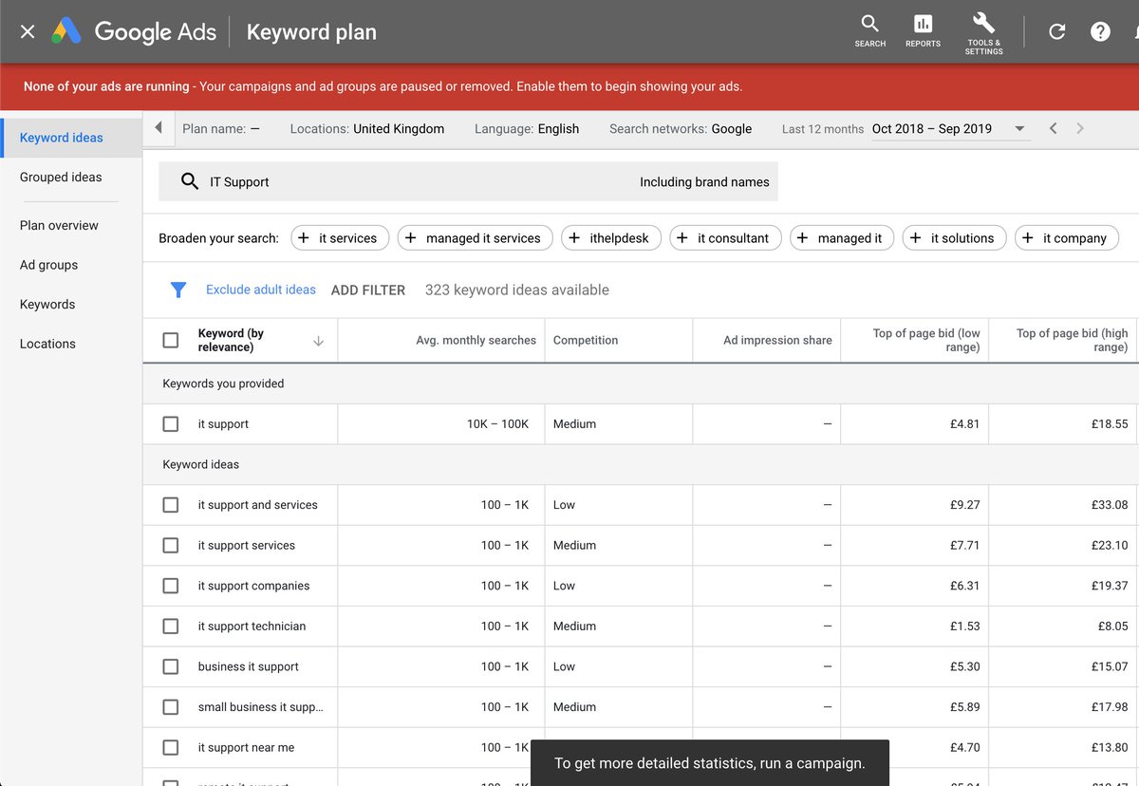Edit the Plan name field
The height and width of the screenshot is (786, 1139).
coord(221,129)
